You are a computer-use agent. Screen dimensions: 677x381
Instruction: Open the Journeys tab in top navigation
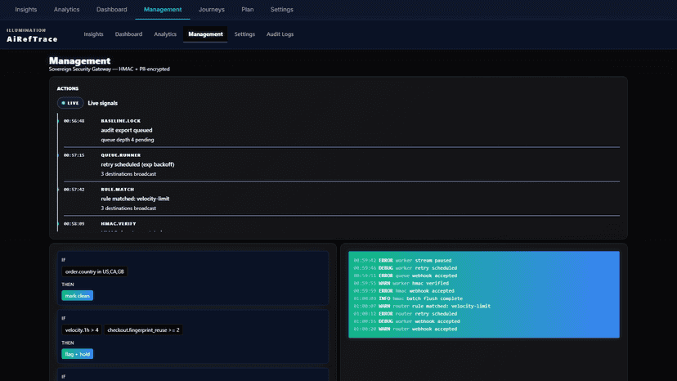coord(212,10)
